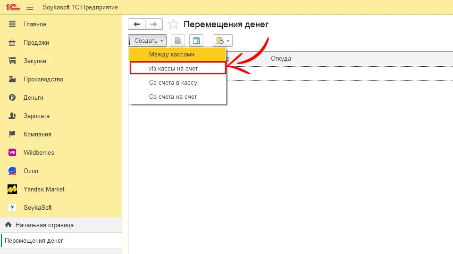The width and height of the screenshot is (453, 254).
Task: Choose Из кассы на счет
Action: [x=173, y=69]
